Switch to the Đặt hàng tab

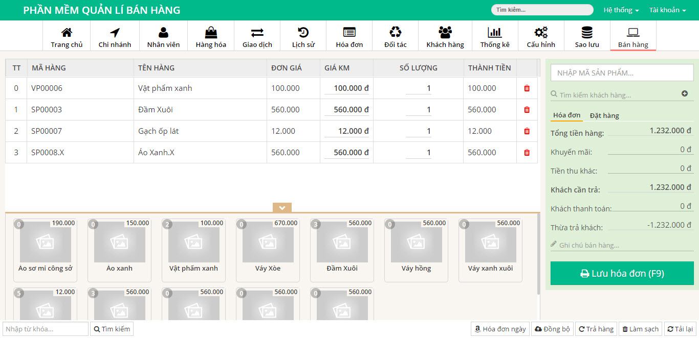point(604,115)
